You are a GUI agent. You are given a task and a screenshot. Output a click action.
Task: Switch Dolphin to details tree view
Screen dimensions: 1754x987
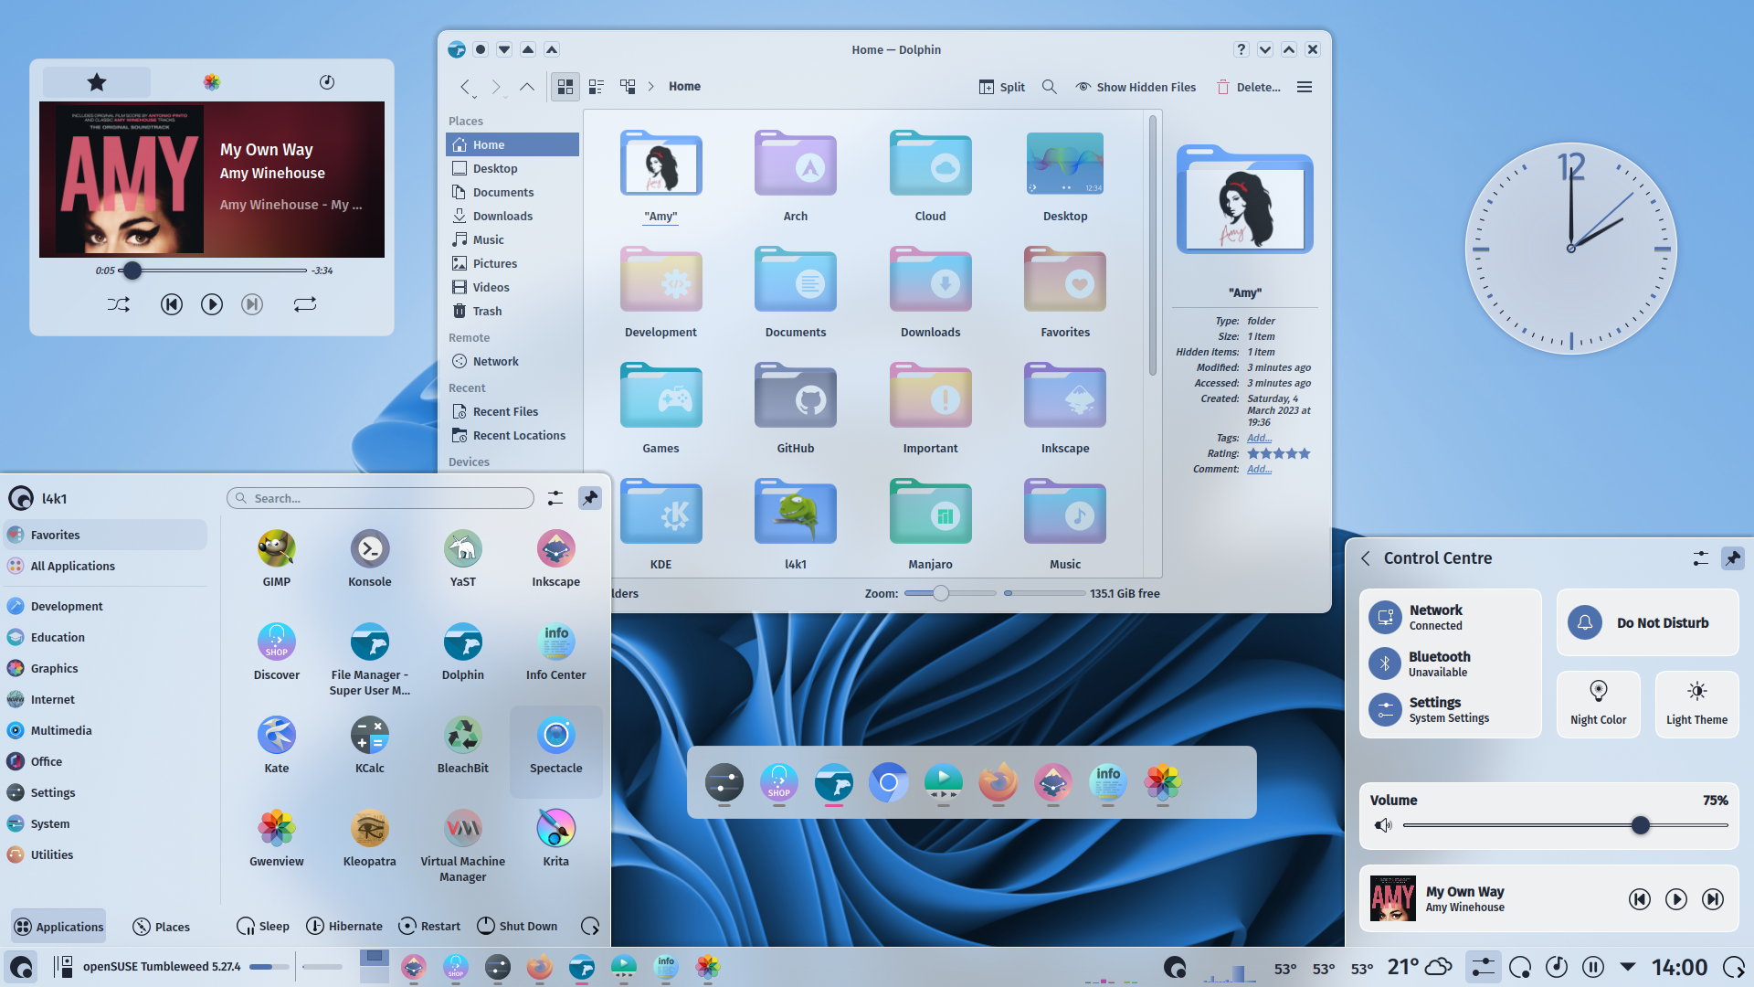pos(628,87)
